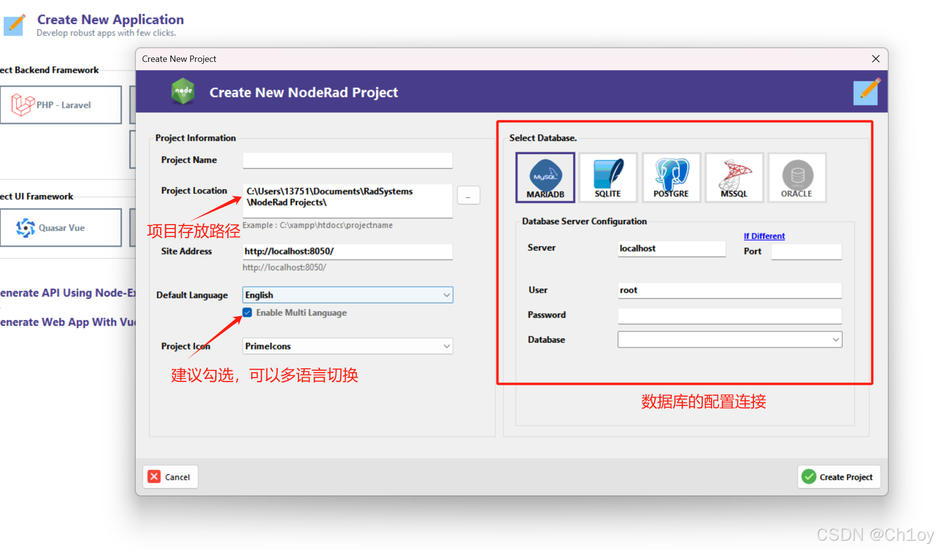936x550 pixels.
Task: Click the site address preview text
Action: point(284,267)
